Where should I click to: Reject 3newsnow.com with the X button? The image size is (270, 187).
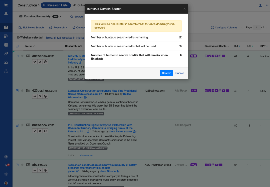(x=40, y=62)
